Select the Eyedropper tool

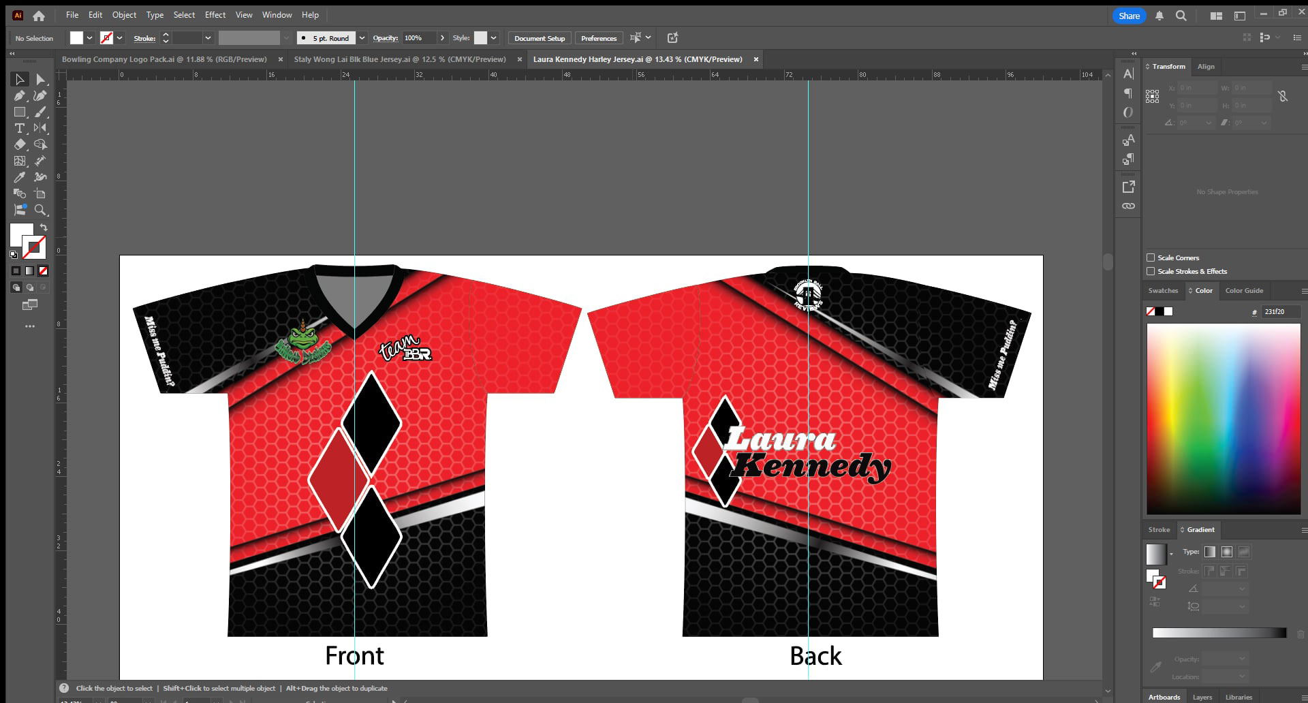pyautogui.click(x=20, y=177)
